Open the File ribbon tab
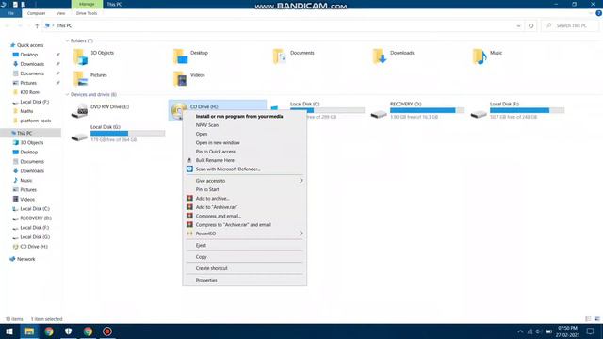The height and width of the screenshot is (339, 603). click(10, 13)
